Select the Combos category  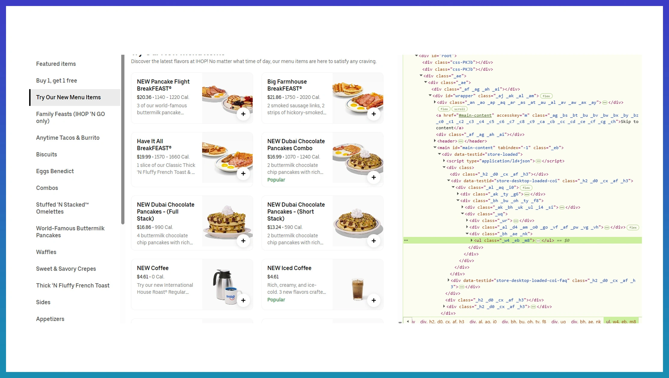(47, 188)
